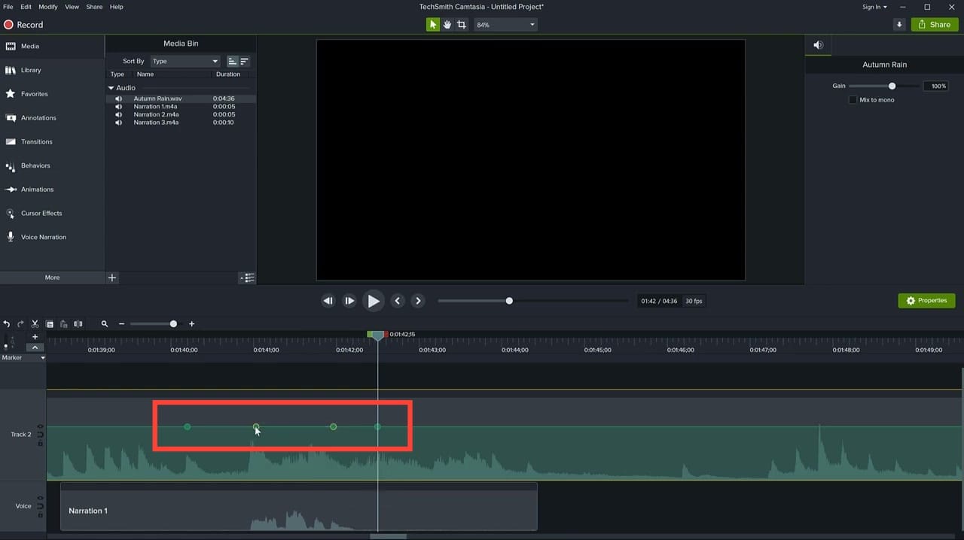The height and width of the screenshot is (540, 964).
Task: Select the Cut tool in the timeline toolbar
Action: (35, 323)
